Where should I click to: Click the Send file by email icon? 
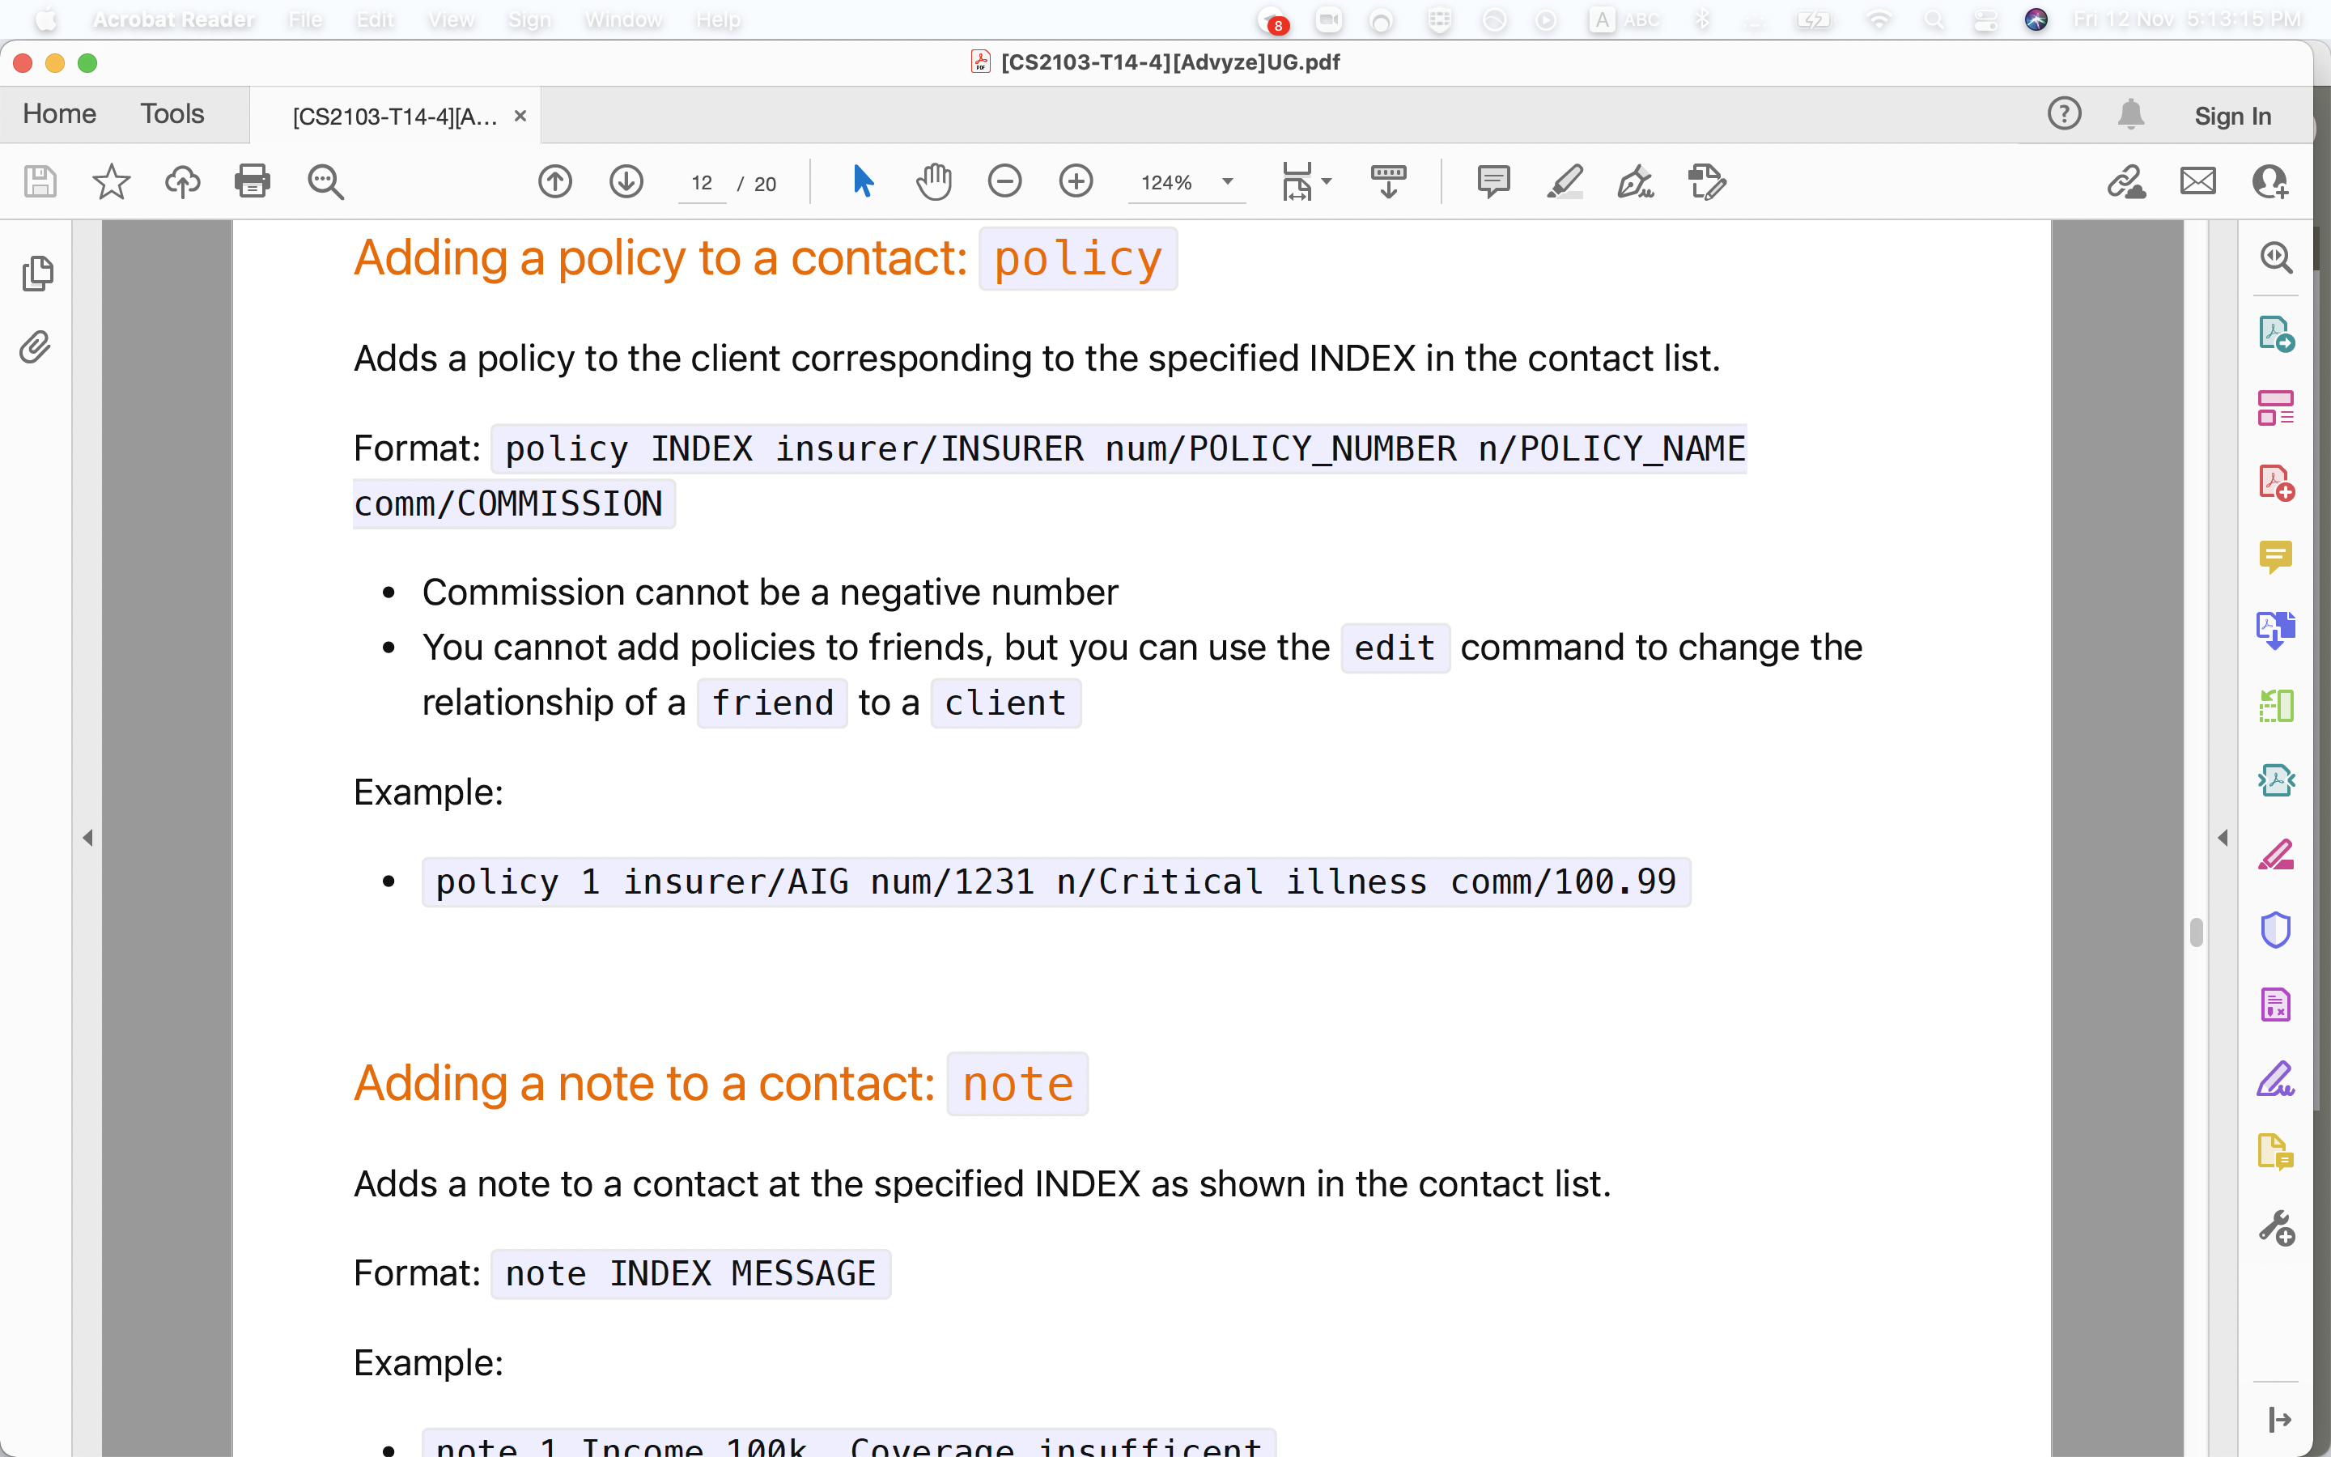pyautogui.click(x=2197, y=181)
